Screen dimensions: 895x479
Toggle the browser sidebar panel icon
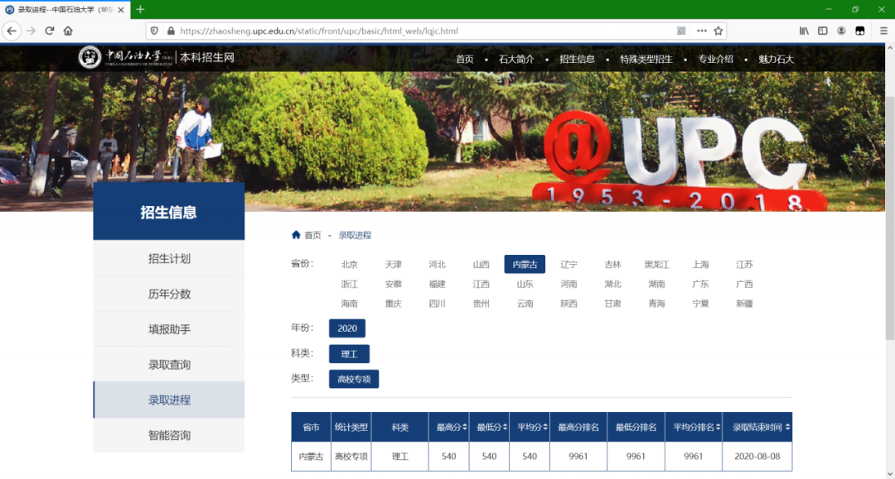pos(822,31)
